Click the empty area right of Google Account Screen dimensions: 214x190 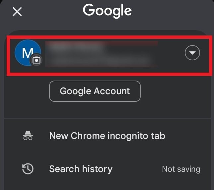[x=176, y=91]
